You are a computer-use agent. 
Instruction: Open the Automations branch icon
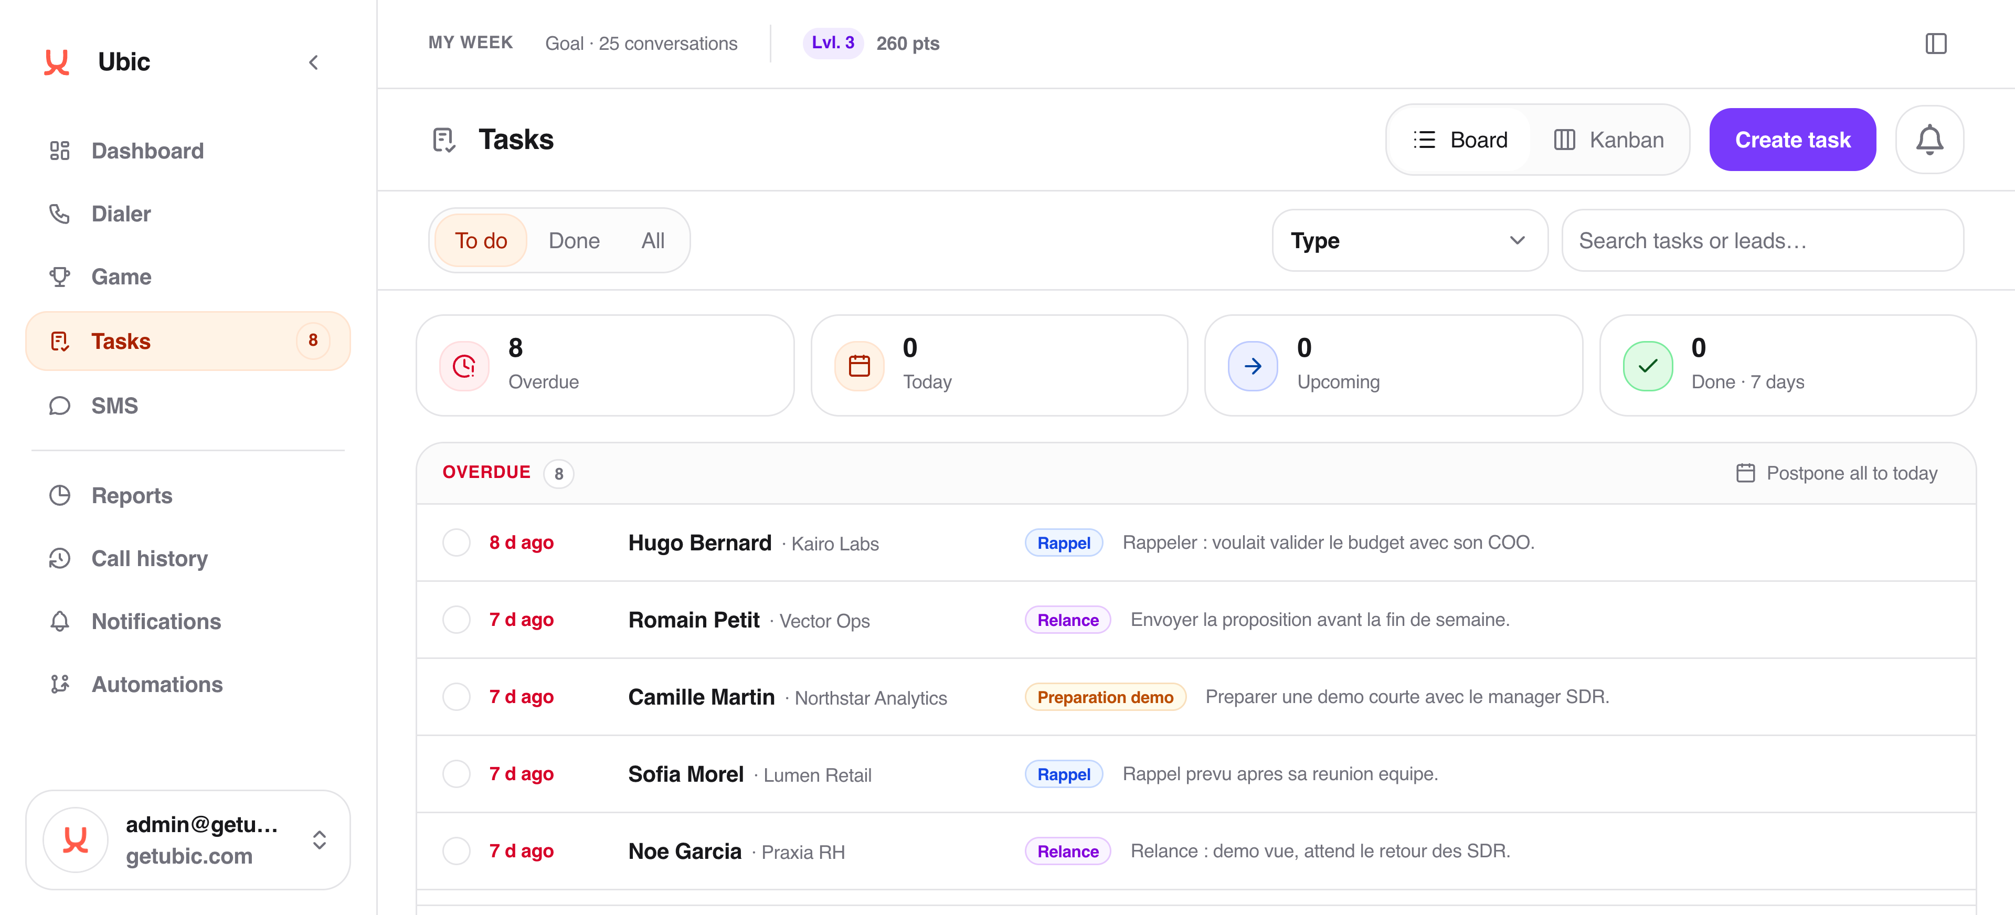click(x=59, y=684)
